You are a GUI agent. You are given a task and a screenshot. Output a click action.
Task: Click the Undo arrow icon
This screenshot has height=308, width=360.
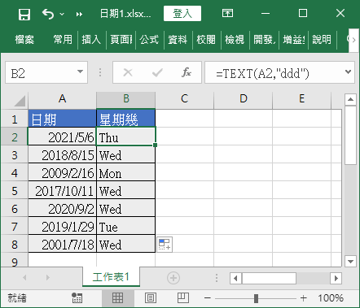48,14
